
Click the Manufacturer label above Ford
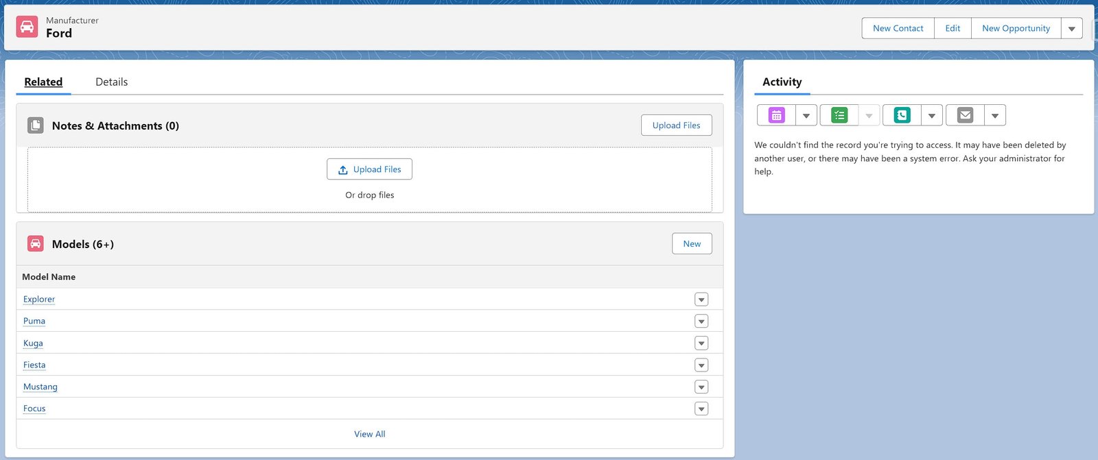tap(72, 21)
